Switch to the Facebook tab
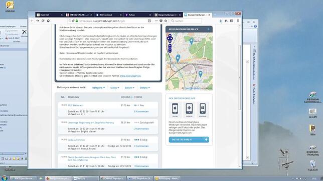The width and height of the screenshot is (323, 181). tap(109, 15)
